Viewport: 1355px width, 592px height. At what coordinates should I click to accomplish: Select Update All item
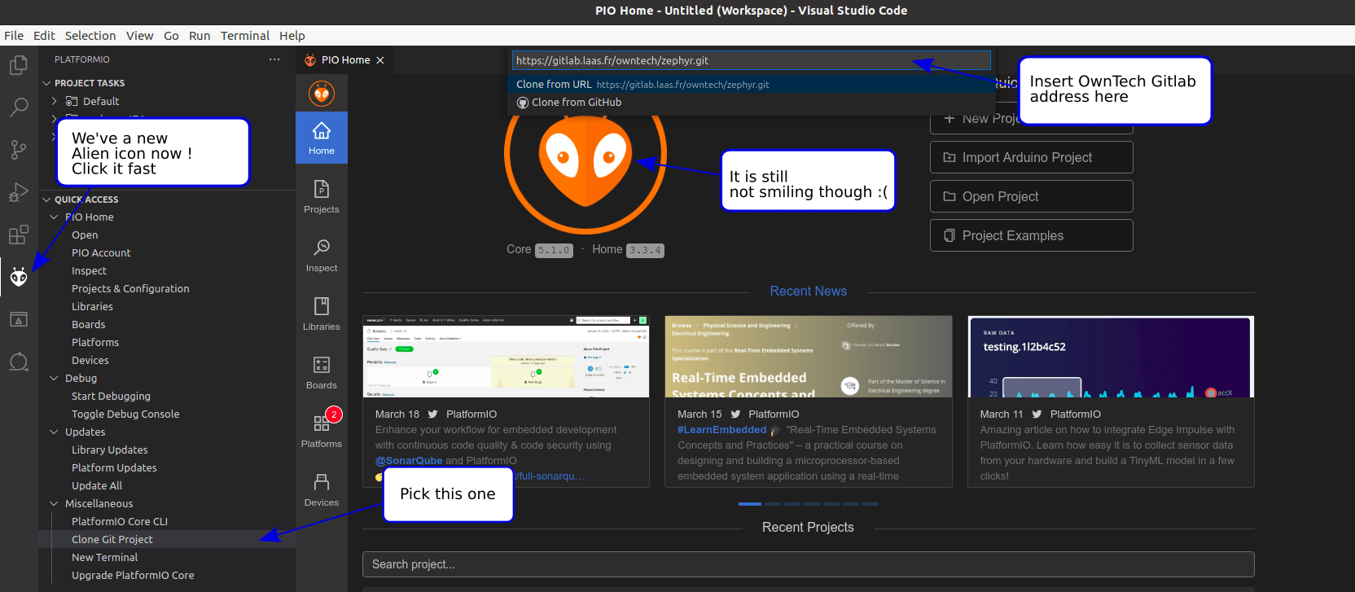[97, 486]
